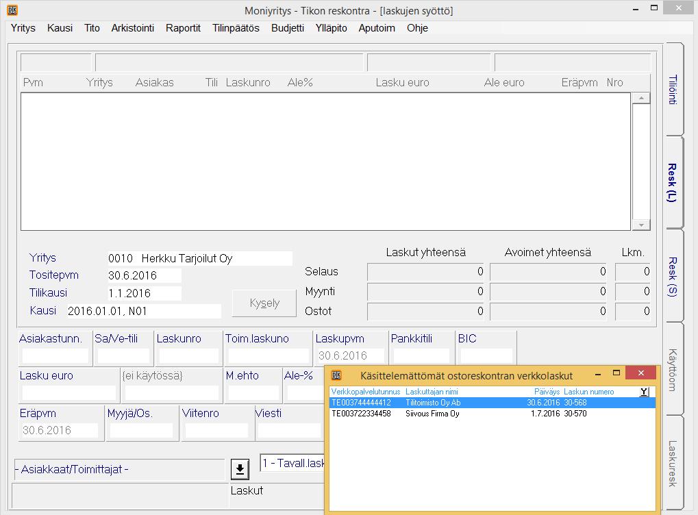Click the Selaus Lkm. value box
Screen dimensions: 698x515
(x=632, y=271)
